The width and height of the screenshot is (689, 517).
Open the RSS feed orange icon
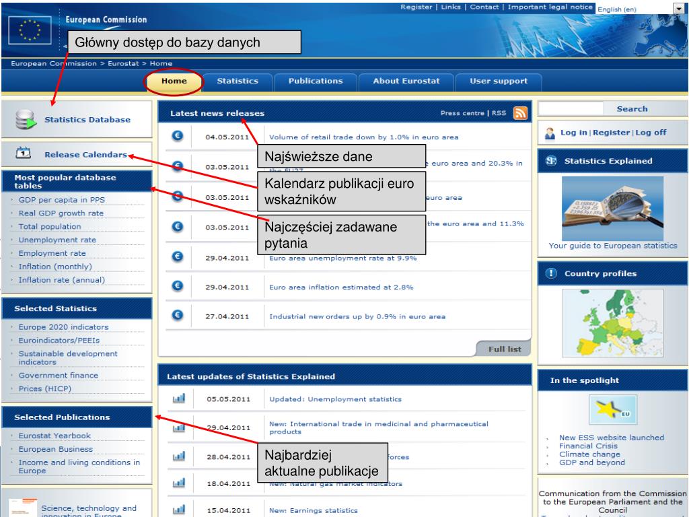click(520, 113)
